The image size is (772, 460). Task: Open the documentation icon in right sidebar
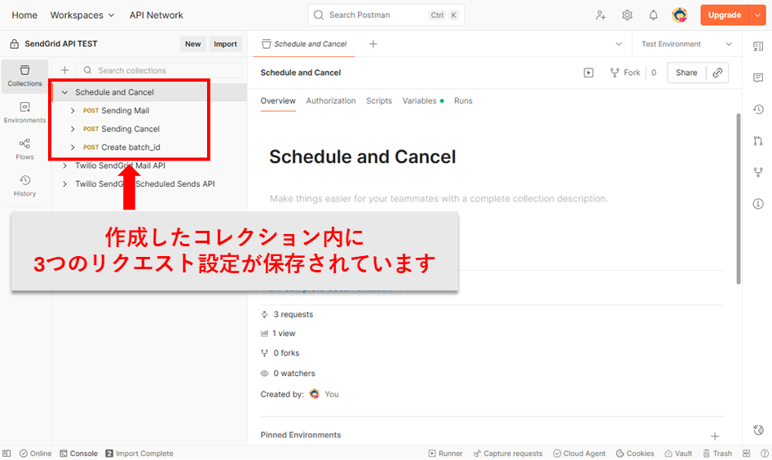point(758,46)
